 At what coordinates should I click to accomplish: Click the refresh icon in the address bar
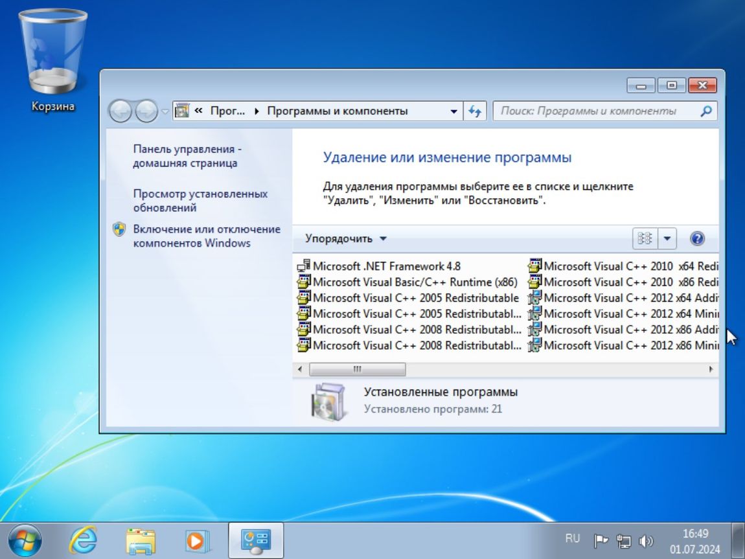[x=475, y=111]
